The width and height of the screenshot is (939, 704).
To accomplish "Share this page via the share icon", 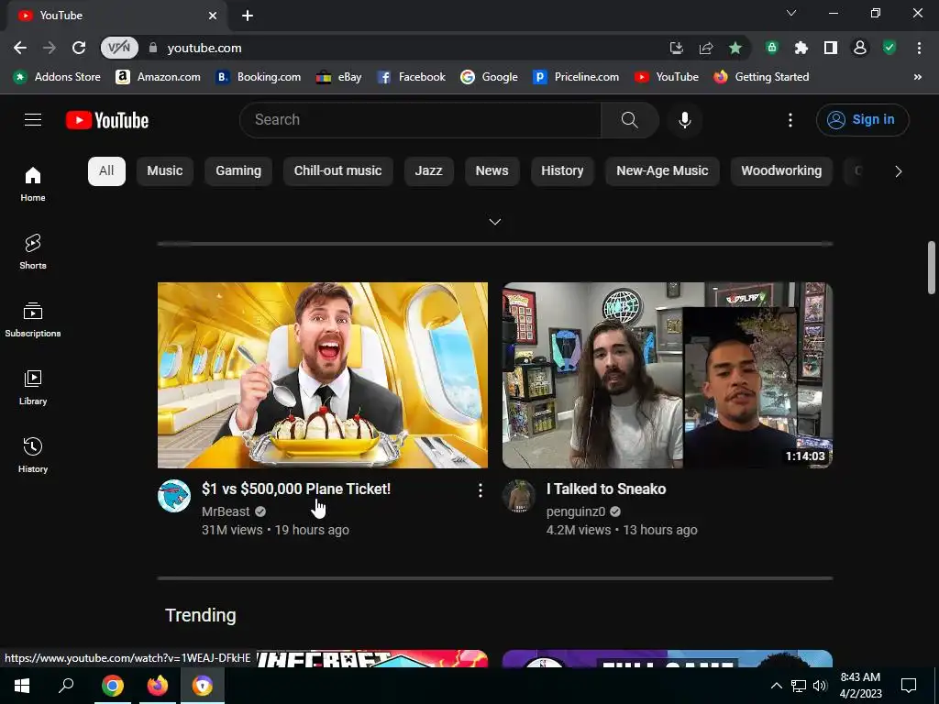I will click(706, 48).
